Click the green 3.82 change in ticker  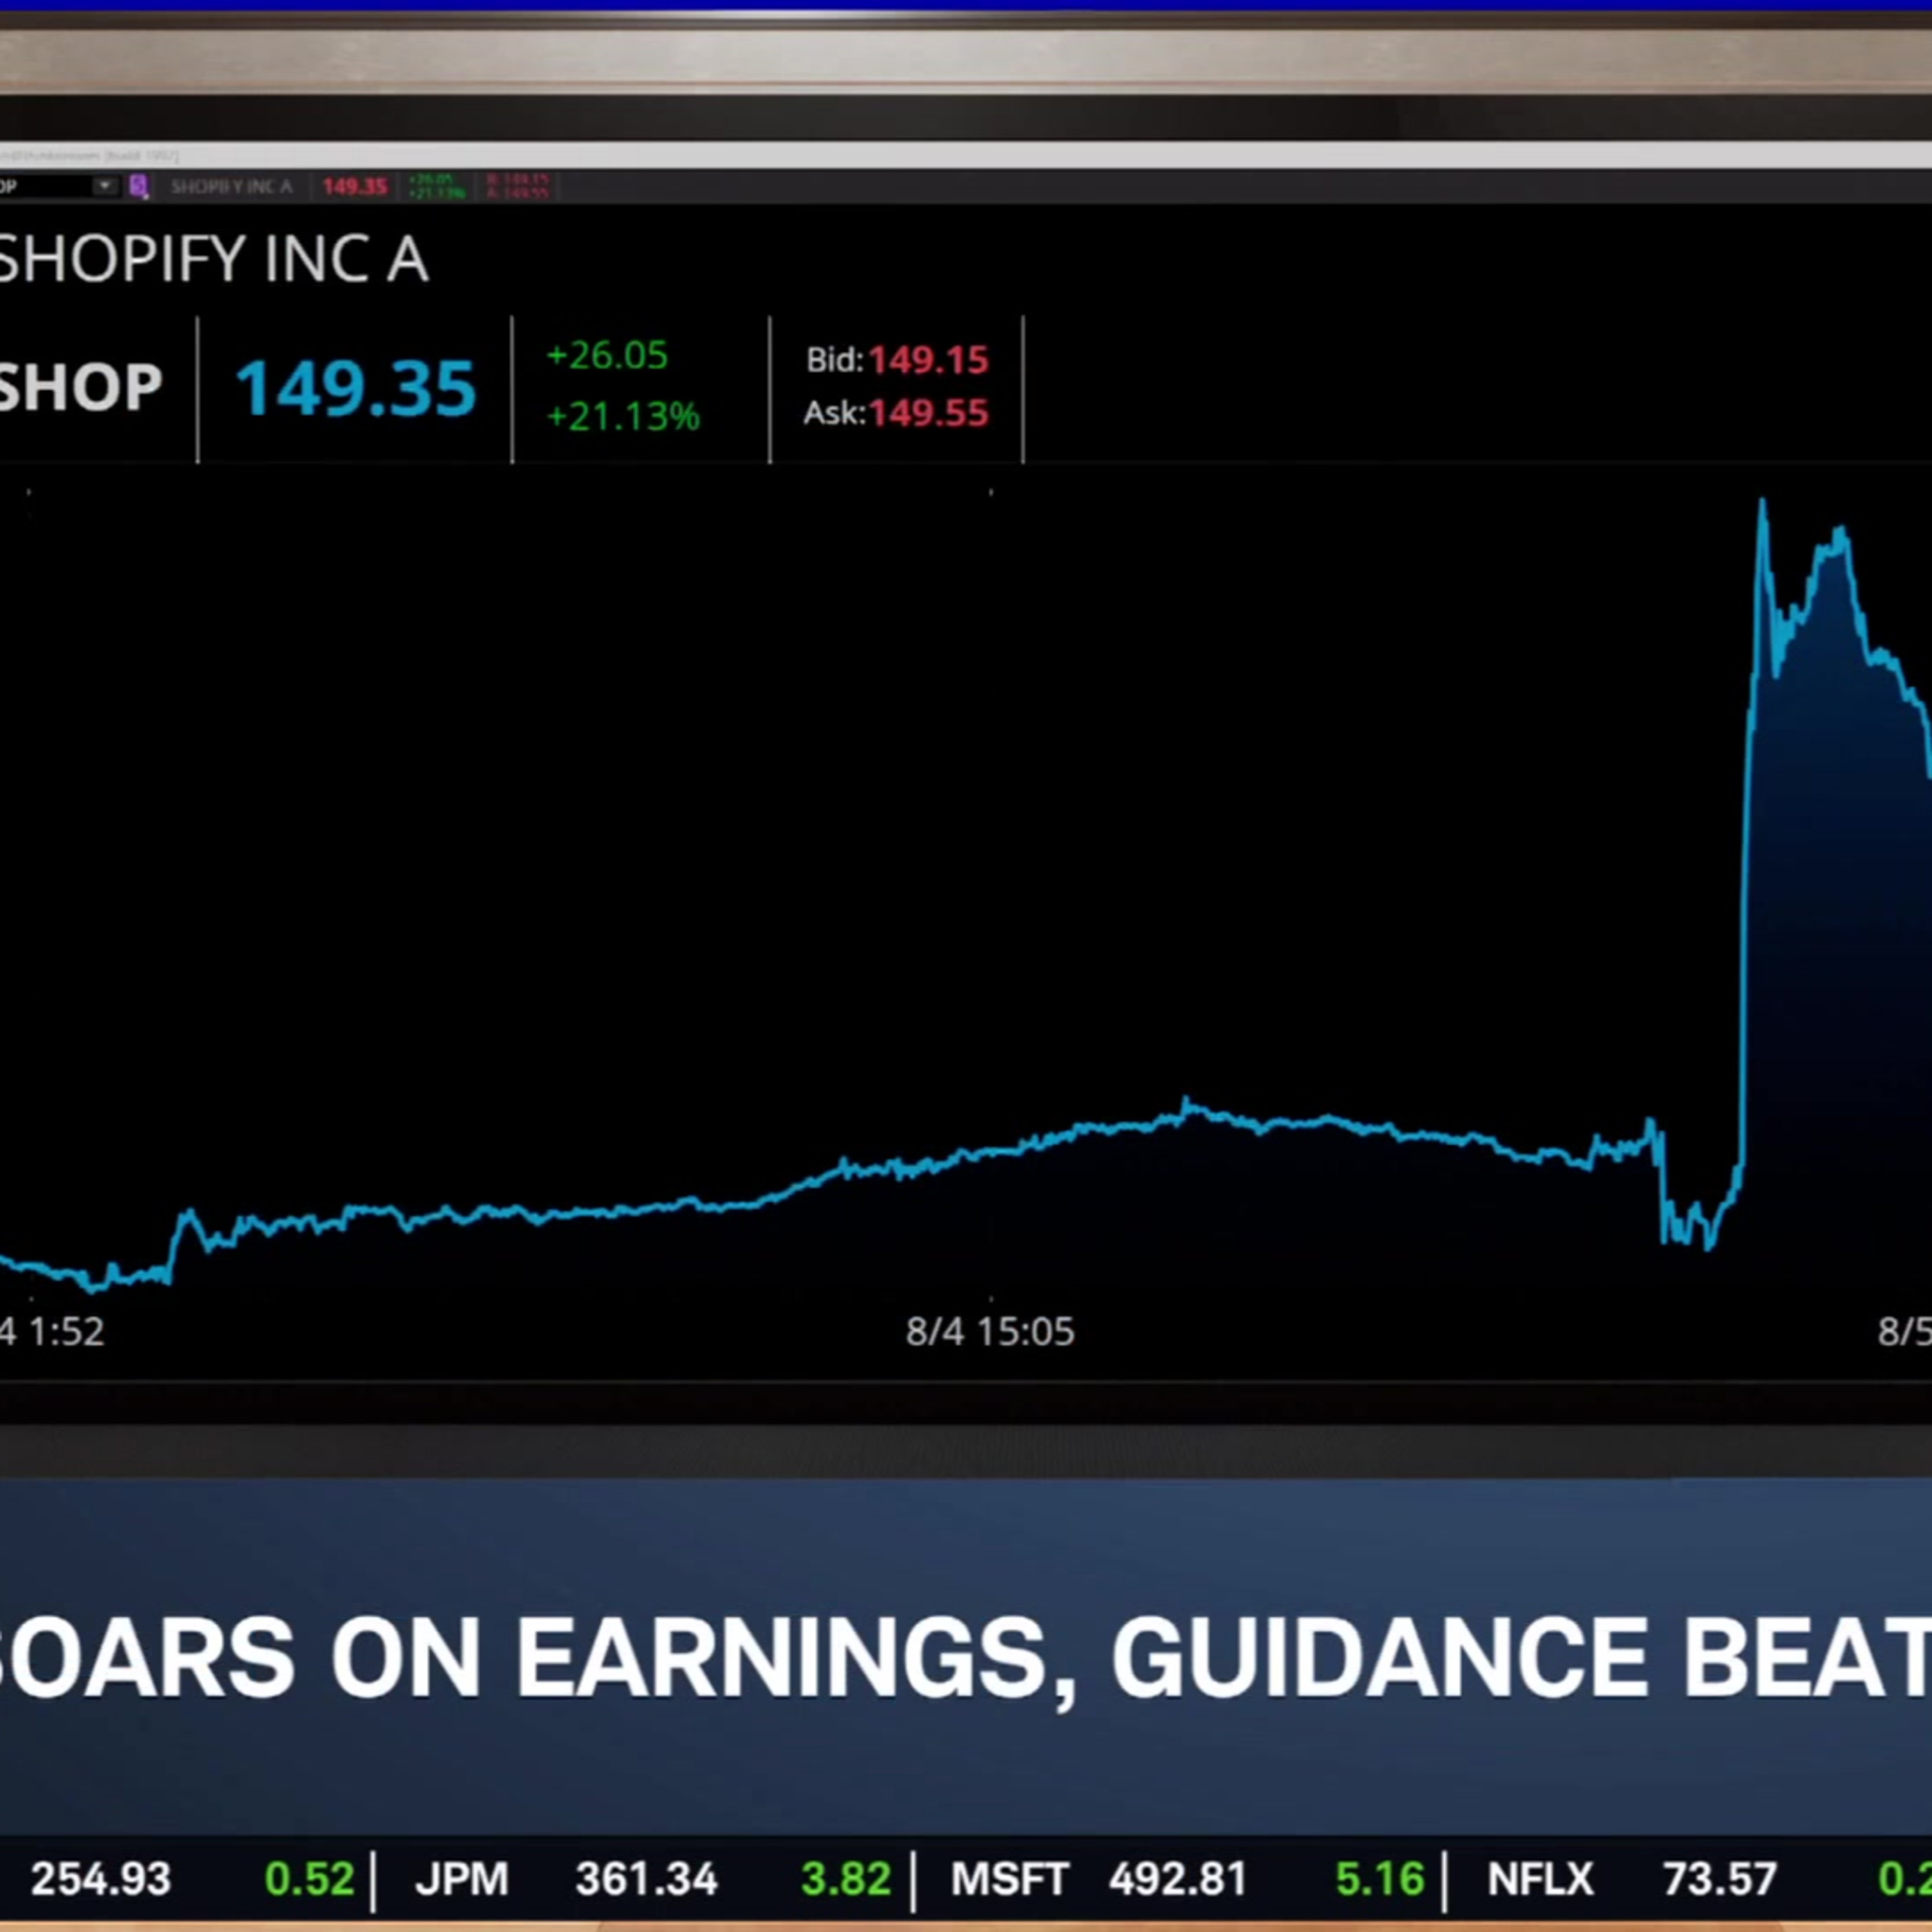coord(845,1879)
